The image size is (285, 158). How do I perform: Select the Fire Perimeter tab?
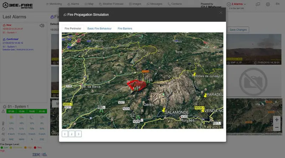click(73, 28)
